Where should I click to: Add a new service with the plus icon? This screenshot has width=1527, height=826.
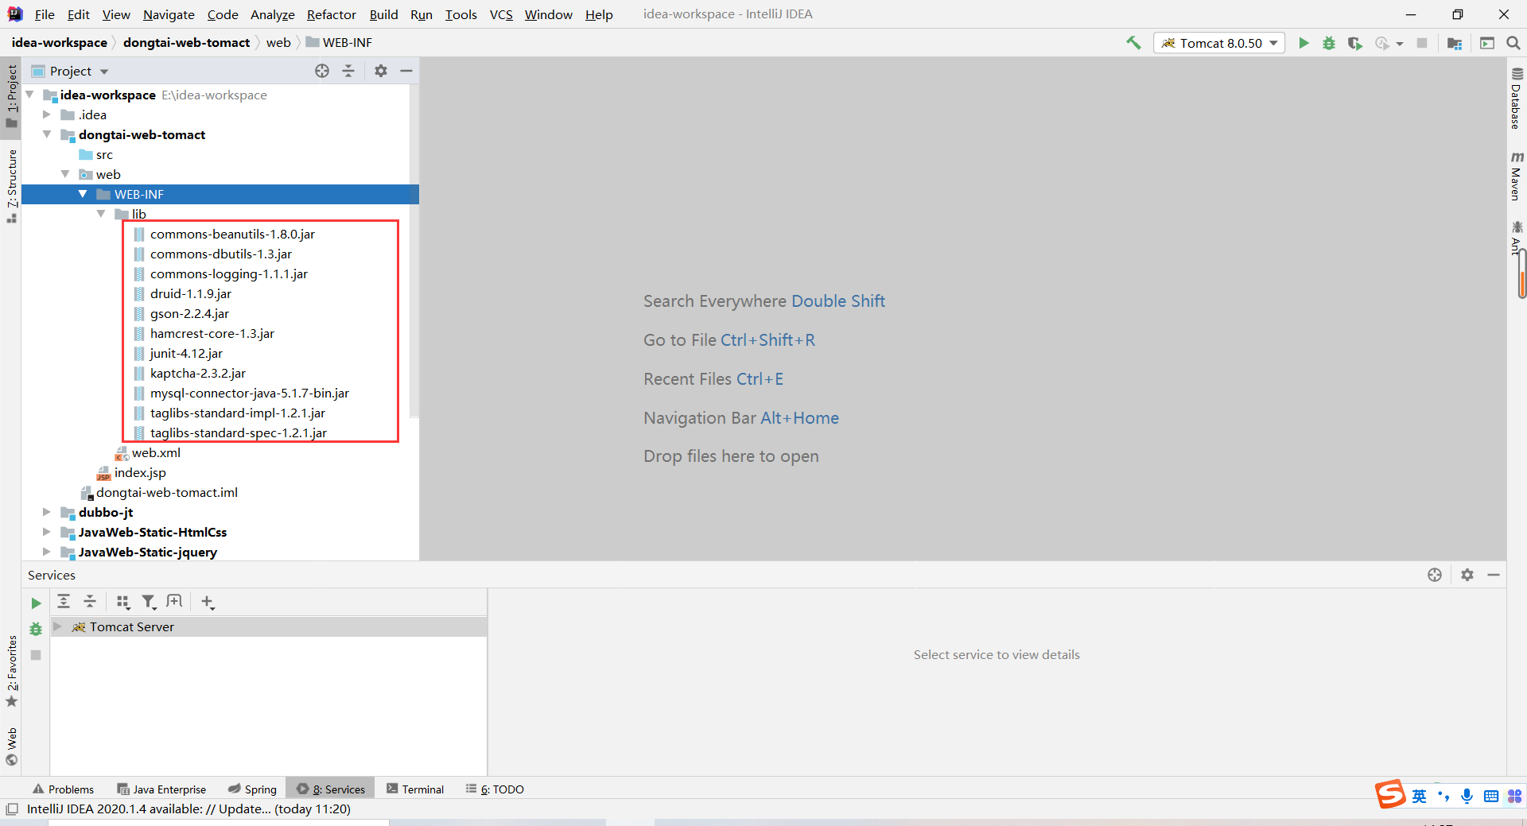click(208, 602)
